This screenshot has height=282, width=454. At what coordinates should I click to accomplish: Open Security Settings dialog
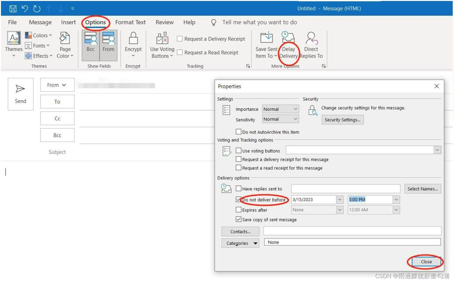tap(343, 120)
